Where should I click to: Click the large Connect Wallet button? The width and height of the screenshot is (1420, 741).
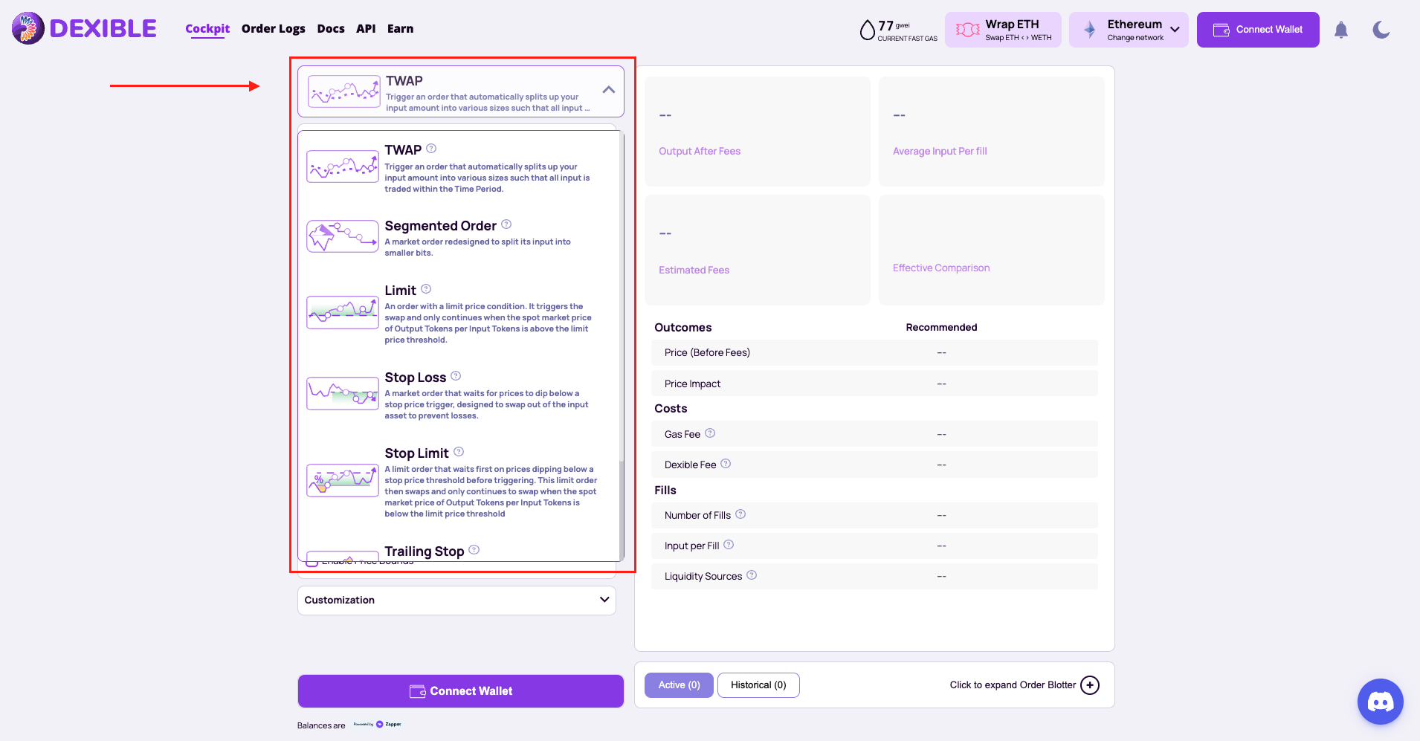tap(461, 691)
